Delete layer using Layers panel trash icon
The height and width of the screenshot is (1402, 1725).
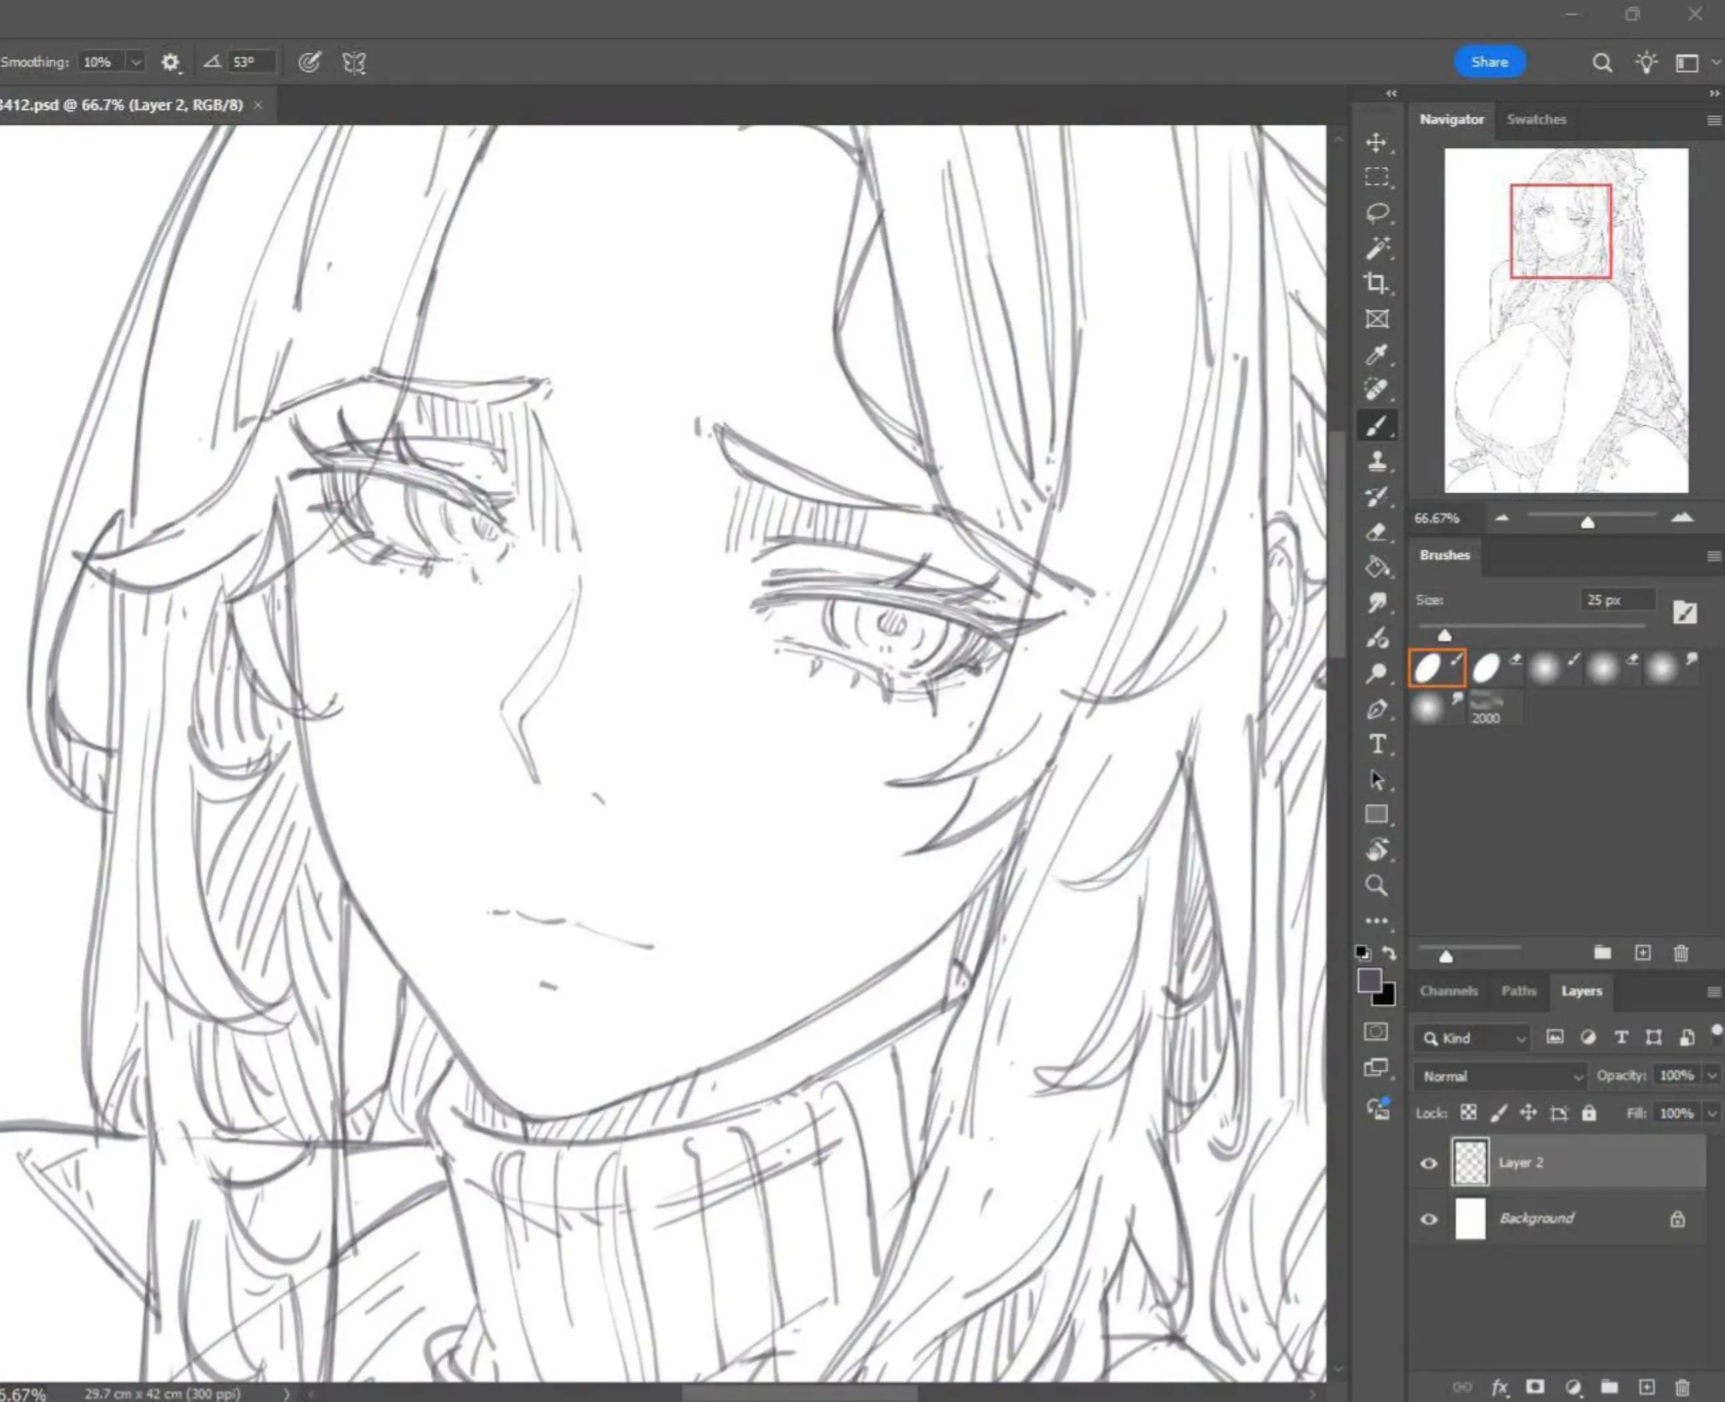(x=1682, y=1387)
